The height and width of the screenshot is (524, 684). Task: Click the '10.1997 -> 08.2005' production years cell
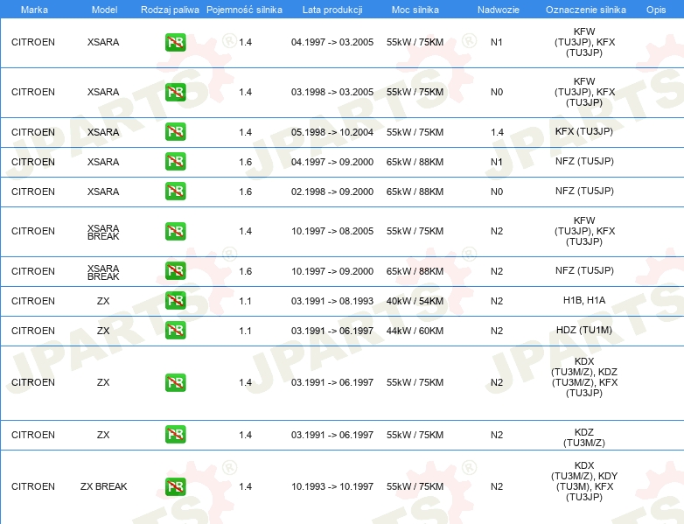(332, 231)
